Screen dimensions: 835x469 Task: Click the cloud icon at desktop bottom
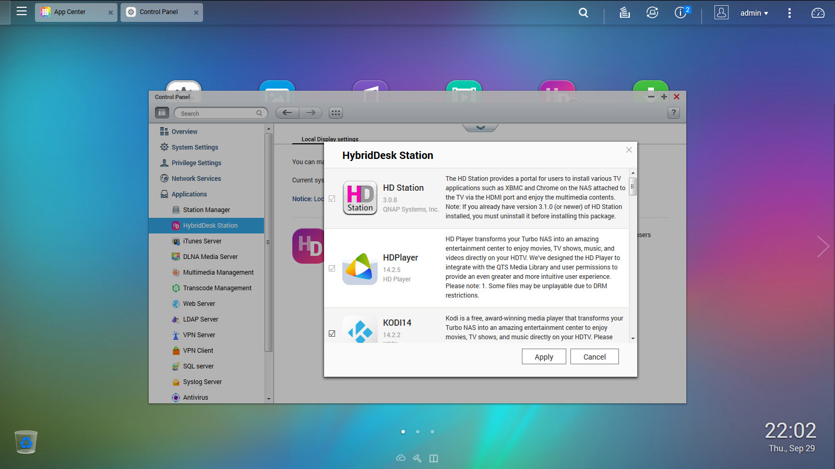point(401,458)
